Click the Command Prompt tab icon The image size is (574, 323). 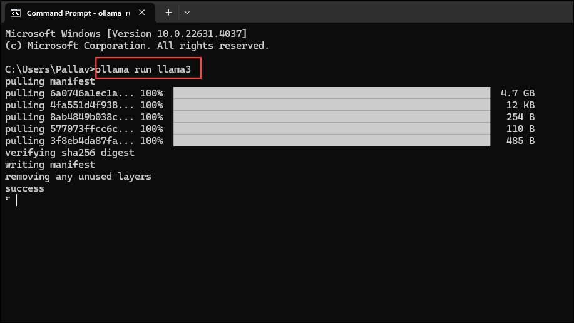pyautogui.click(x=16, y=13)
